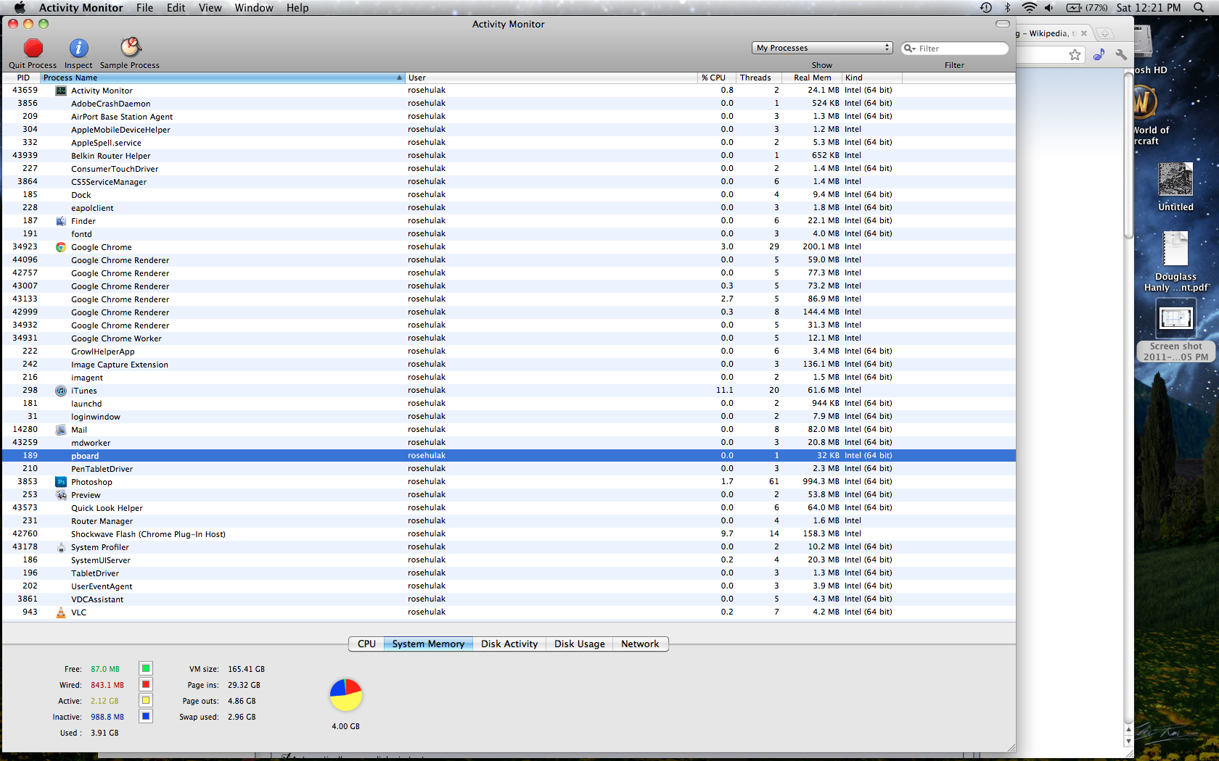
Task: Open the Activity Monitor application menu
Action: click(81, 7)
